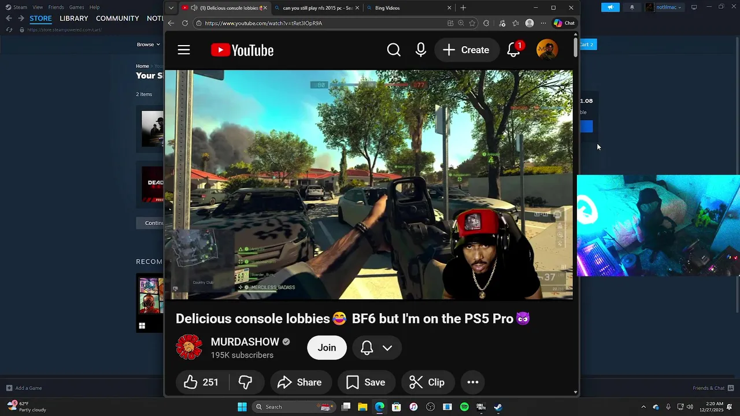Join the MURDASHOW channel membership
The image size is (740, 416).
coord(327,348)
